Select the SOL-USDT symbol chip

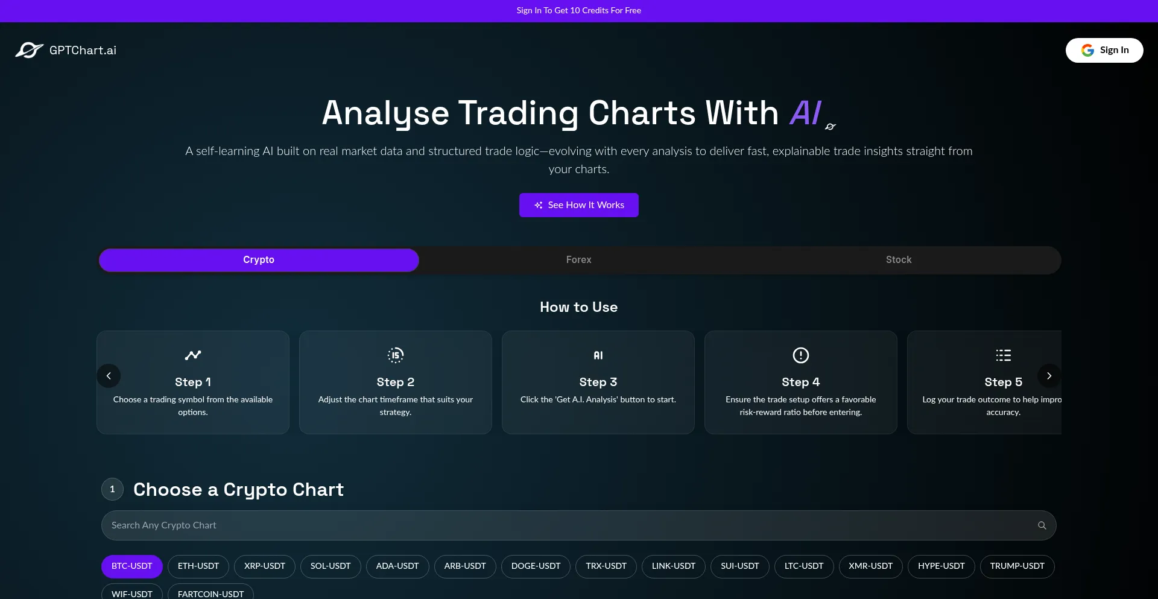tap(331, 566)
